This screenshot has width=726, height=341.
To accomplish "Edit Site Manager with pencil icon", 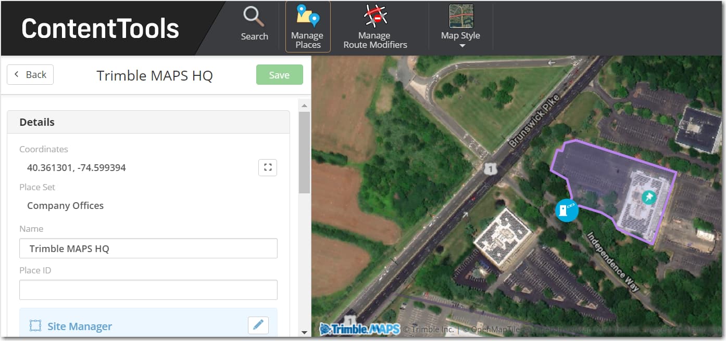I will point(258,325).
